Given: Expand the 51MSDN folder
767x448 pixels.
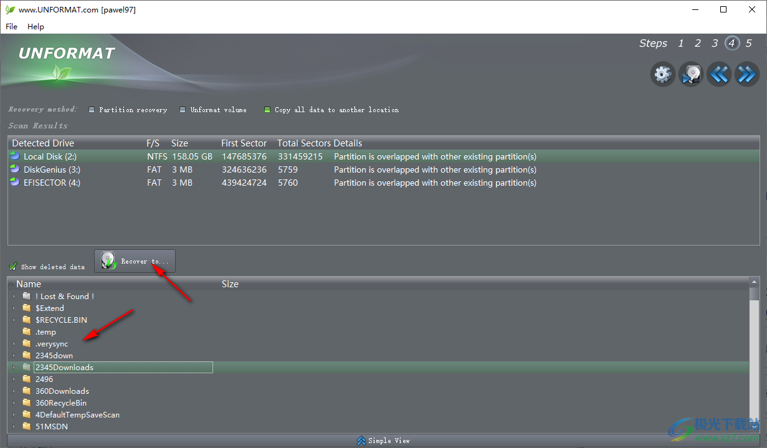Looking at the screenshot, I should click(14, 427).
